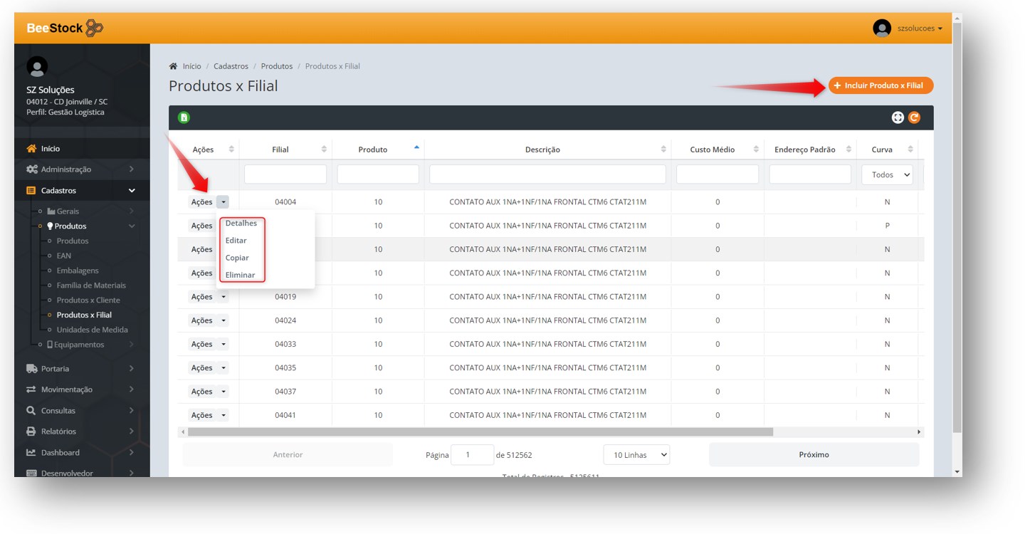Open the Curva 'Todos' filter dropdown

(x=887, y=174)
